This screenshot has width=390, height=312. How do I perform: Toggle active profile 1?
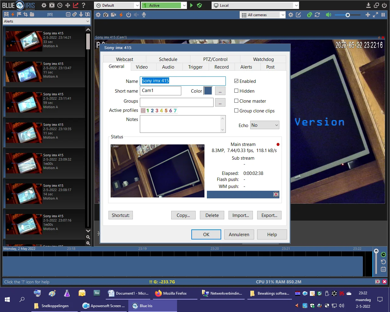[x=148, y=111]
